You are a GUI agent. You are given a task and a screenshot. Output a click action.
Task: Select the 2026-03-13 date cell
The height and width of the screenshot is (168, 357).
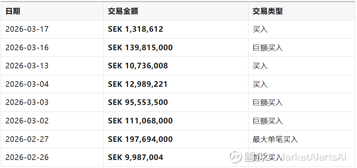(27, 66)
